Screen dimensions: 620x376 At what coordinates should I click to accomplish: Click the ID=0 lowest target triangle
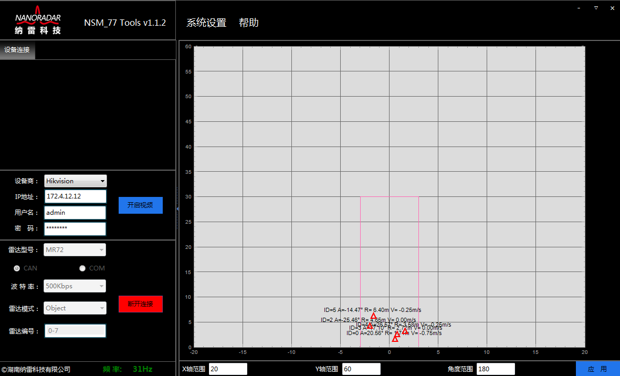point(395,339)
